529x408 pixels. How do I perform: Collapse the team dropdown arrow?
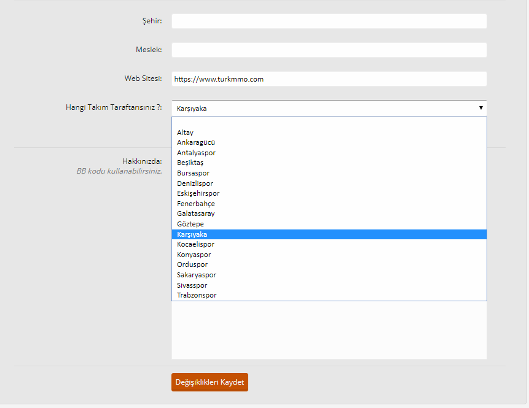[480, 108]
